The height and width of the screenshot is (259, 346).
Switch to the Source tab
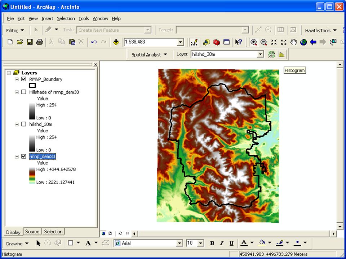[32, 231]
